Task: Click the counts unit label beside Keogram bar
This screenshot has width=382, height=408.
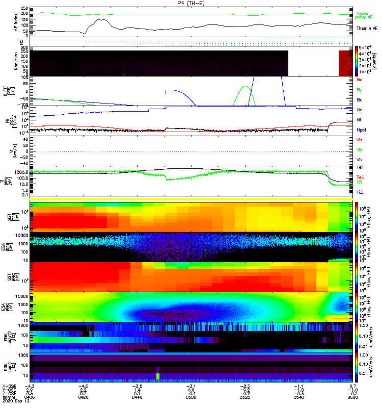Action: click(373, 61)
